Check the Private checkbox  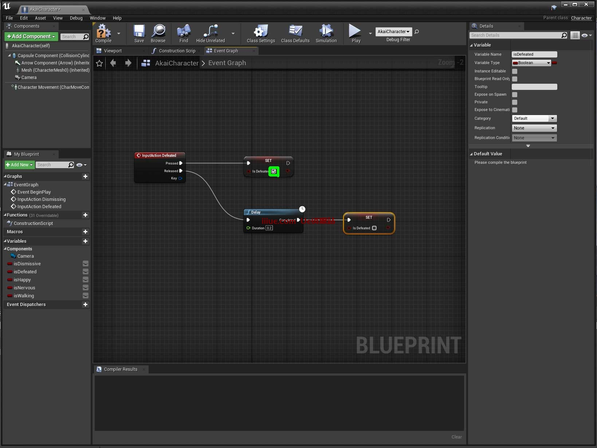[515, 102]
